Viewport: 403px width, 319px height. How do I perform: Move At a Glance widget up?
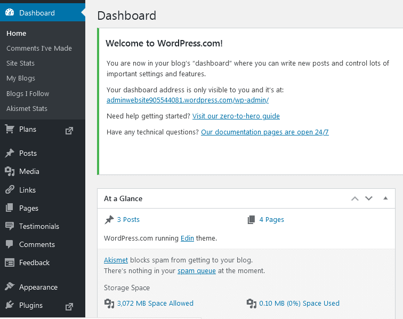tap(354, 198)
